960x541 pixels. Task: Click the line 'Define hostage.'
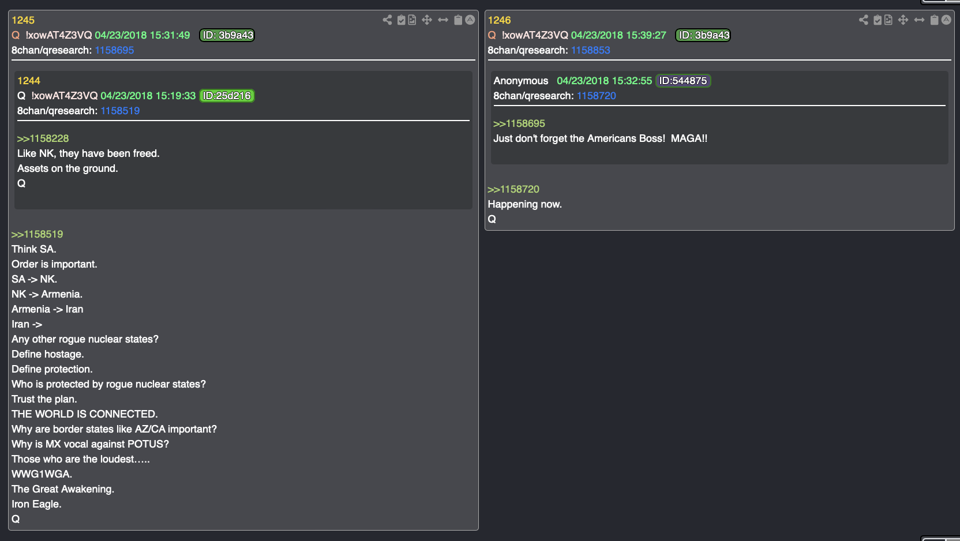click(x=48, y=354)
